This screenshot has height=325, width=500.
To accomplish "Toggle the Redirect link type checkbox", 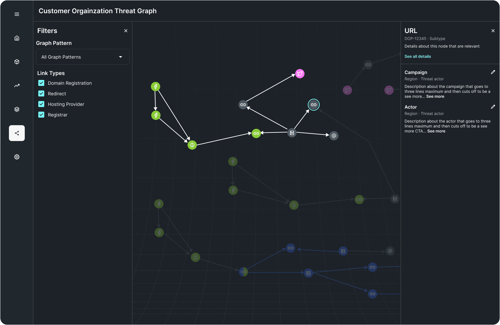I will 41,93.
